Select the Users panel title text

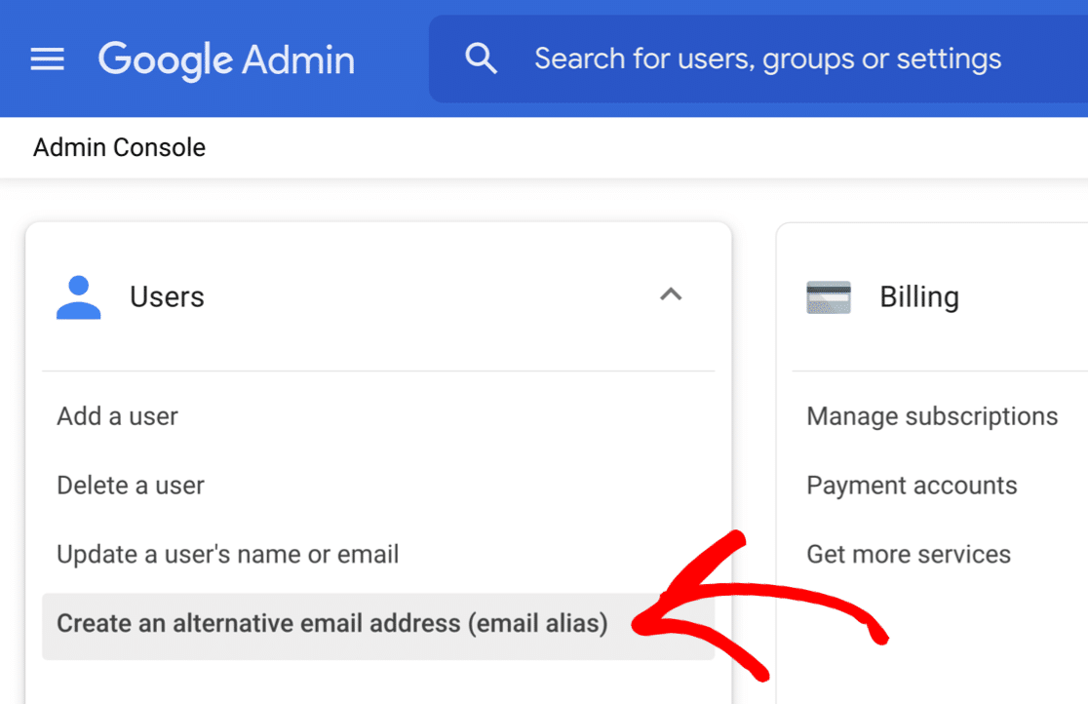pyautogui.click(x=167, y=296)
